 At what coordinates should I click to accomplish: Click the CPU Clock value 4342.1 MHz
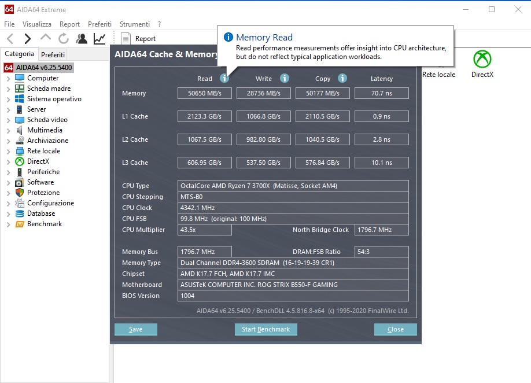[293, 208]
